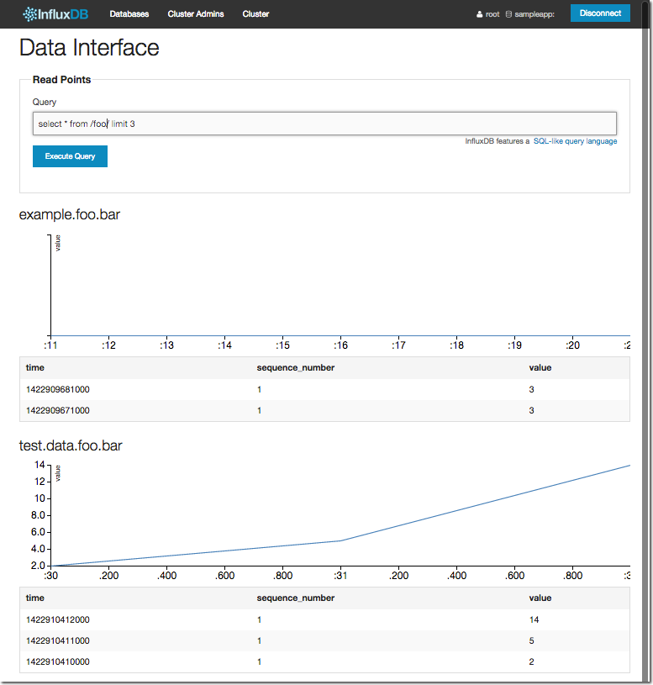This screenshot has width=653, height=685.
Task: Focus the Query input field
Action: coord(324,124)
